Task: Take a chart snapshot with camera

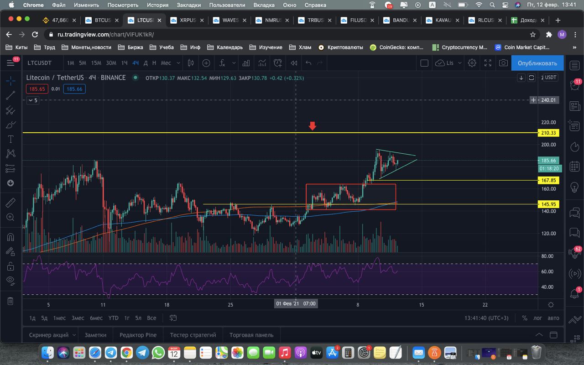Action: click(503, 63)
